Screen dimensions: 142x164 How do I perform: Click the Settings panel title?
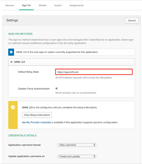[x=12, y=20]
